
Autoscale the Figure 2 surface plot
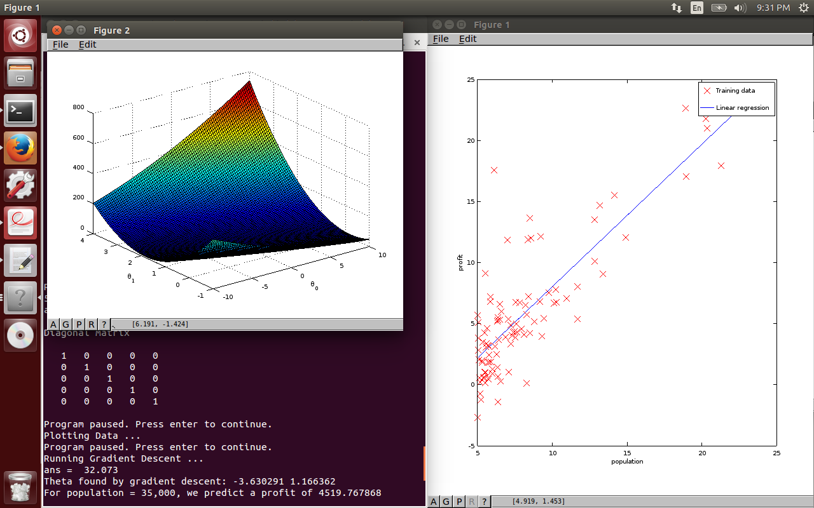click(53, 324)
